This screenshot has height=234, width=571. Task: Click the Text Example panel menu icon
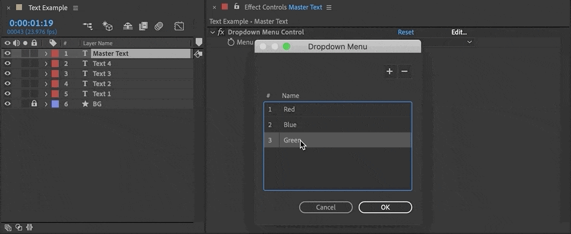tap(76, 8)
